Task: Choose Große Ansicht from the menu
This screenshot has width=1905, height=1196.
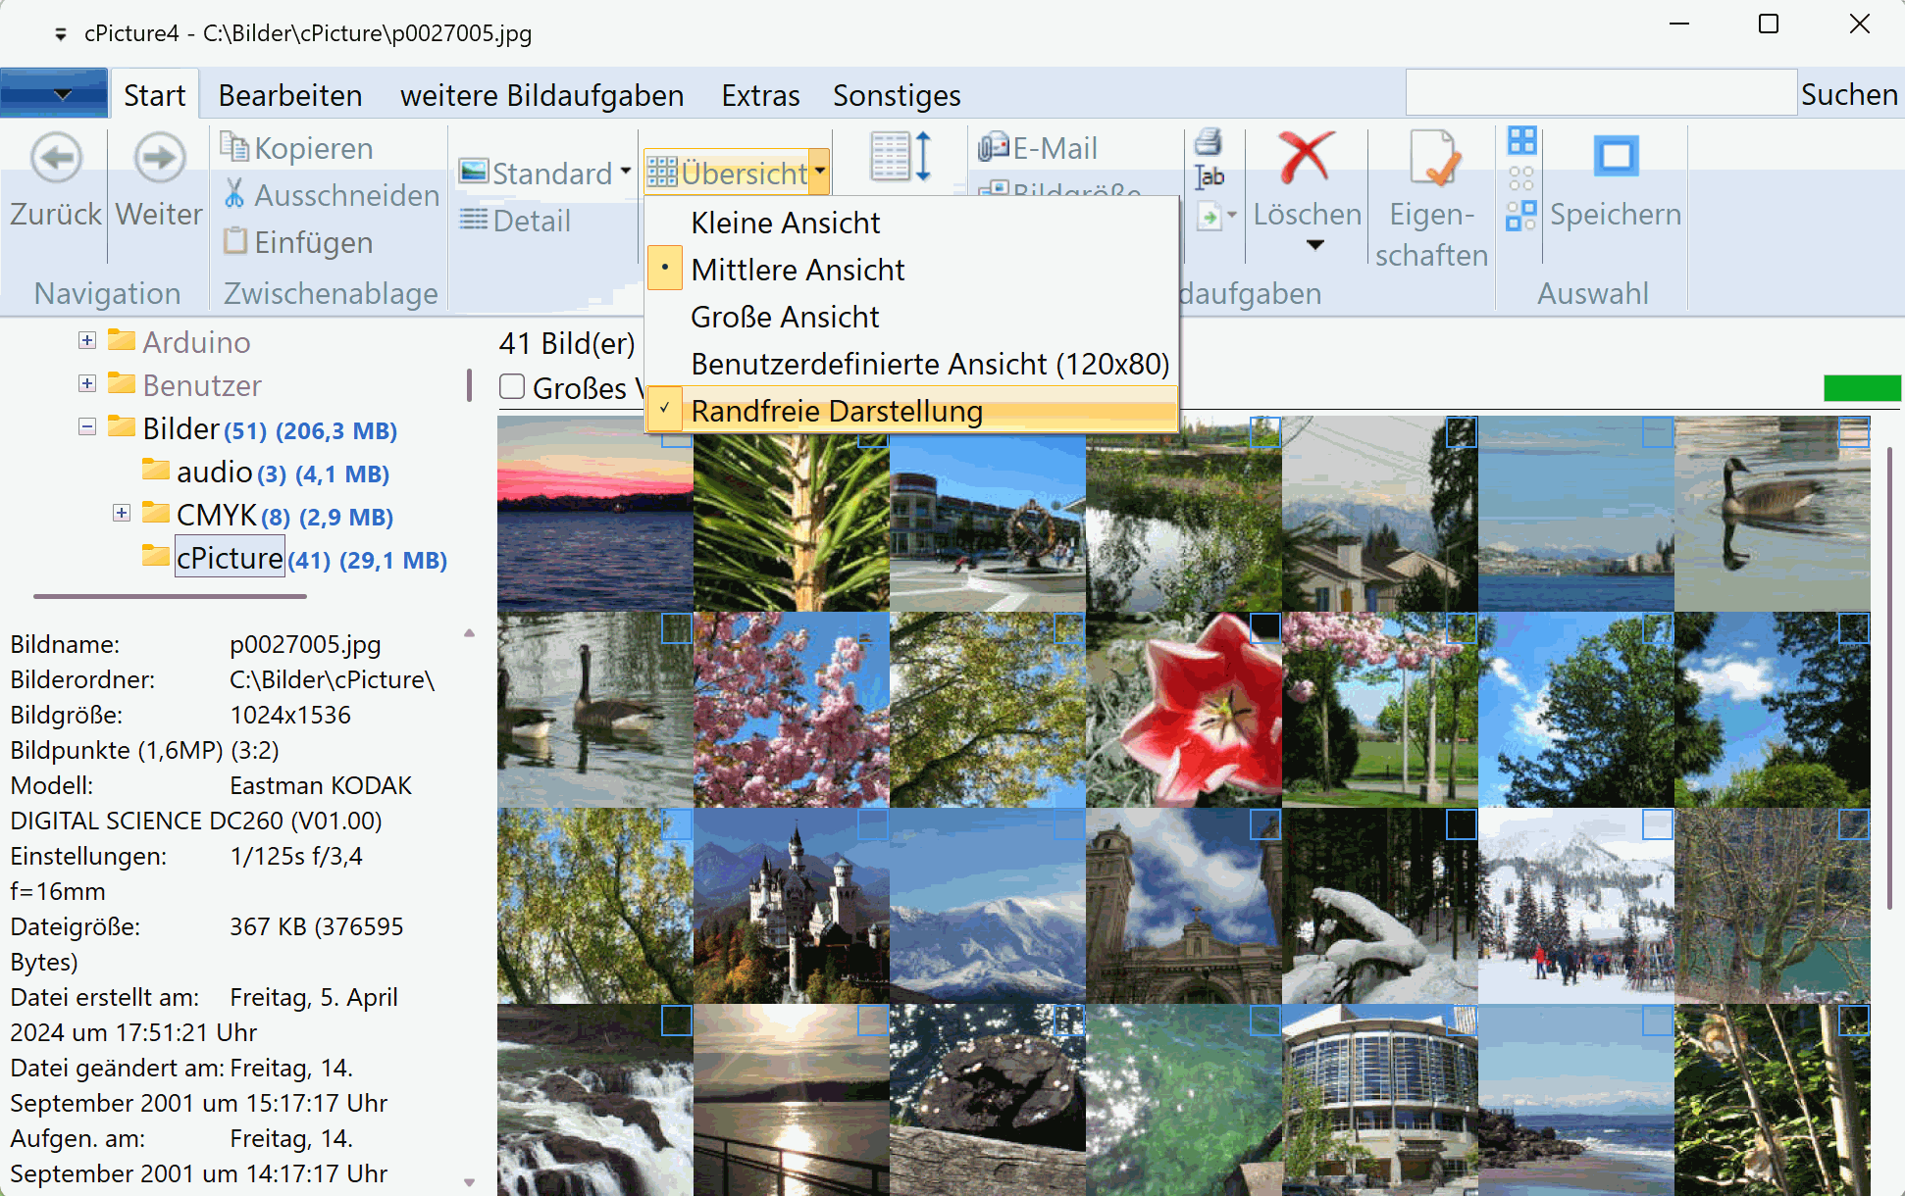Action: pyautogui.click(x=785, y=317)
